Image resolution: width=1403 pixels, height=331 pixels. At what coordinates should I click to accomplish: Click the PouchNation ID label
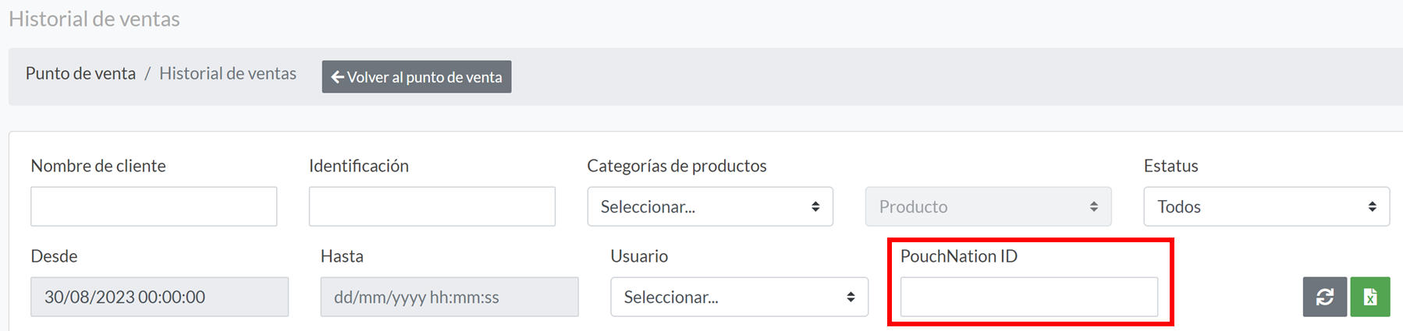coord(959,256)
